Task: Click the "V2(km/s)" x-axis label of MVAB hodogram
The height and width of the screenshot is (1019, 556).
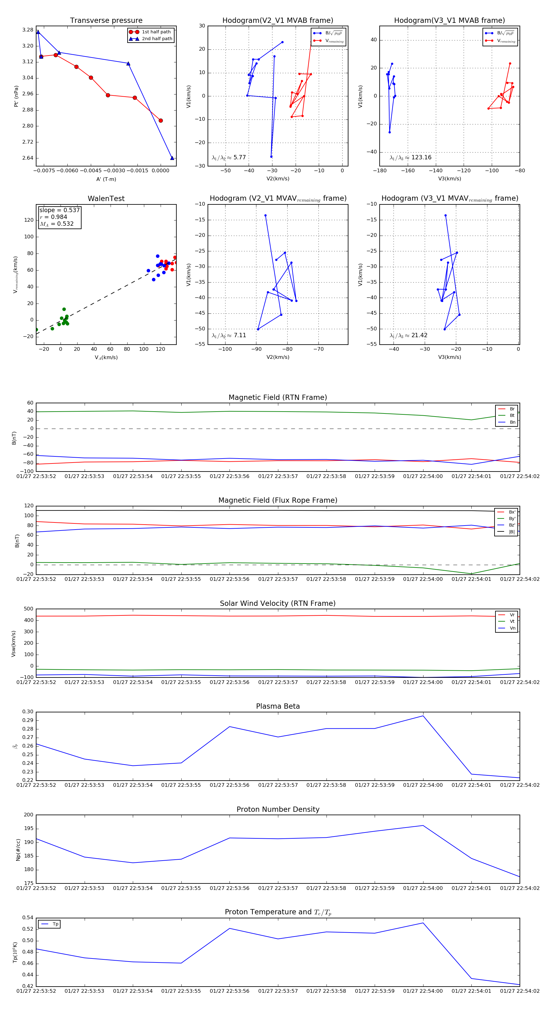Action: pos(278,179)
